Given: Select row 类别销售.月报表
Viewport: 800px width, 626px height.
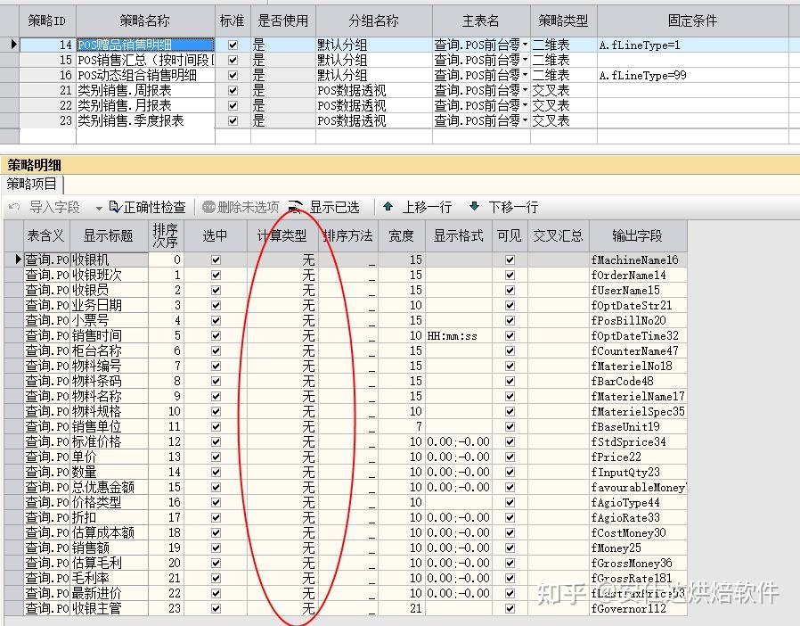Looking at the screenshot, I should click(145, 106).
